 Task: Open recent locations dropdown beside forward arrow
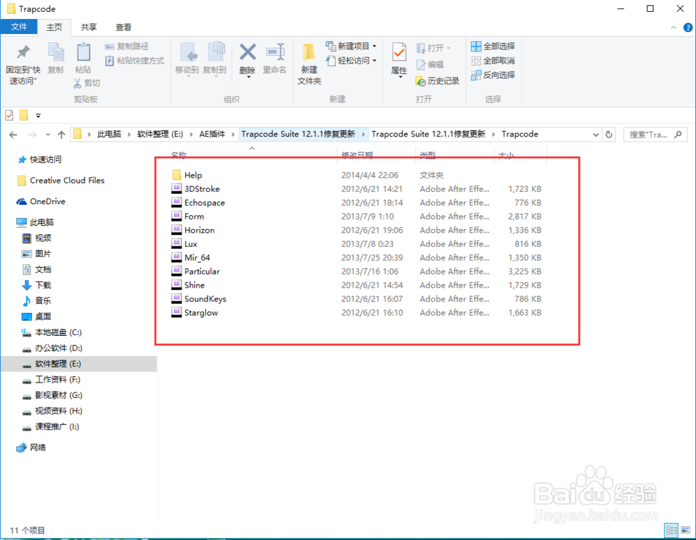[48, 134]
